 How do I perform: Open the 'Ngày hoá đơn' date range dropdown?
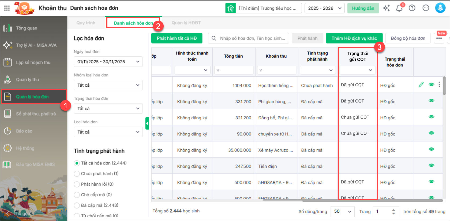(108, 62)
